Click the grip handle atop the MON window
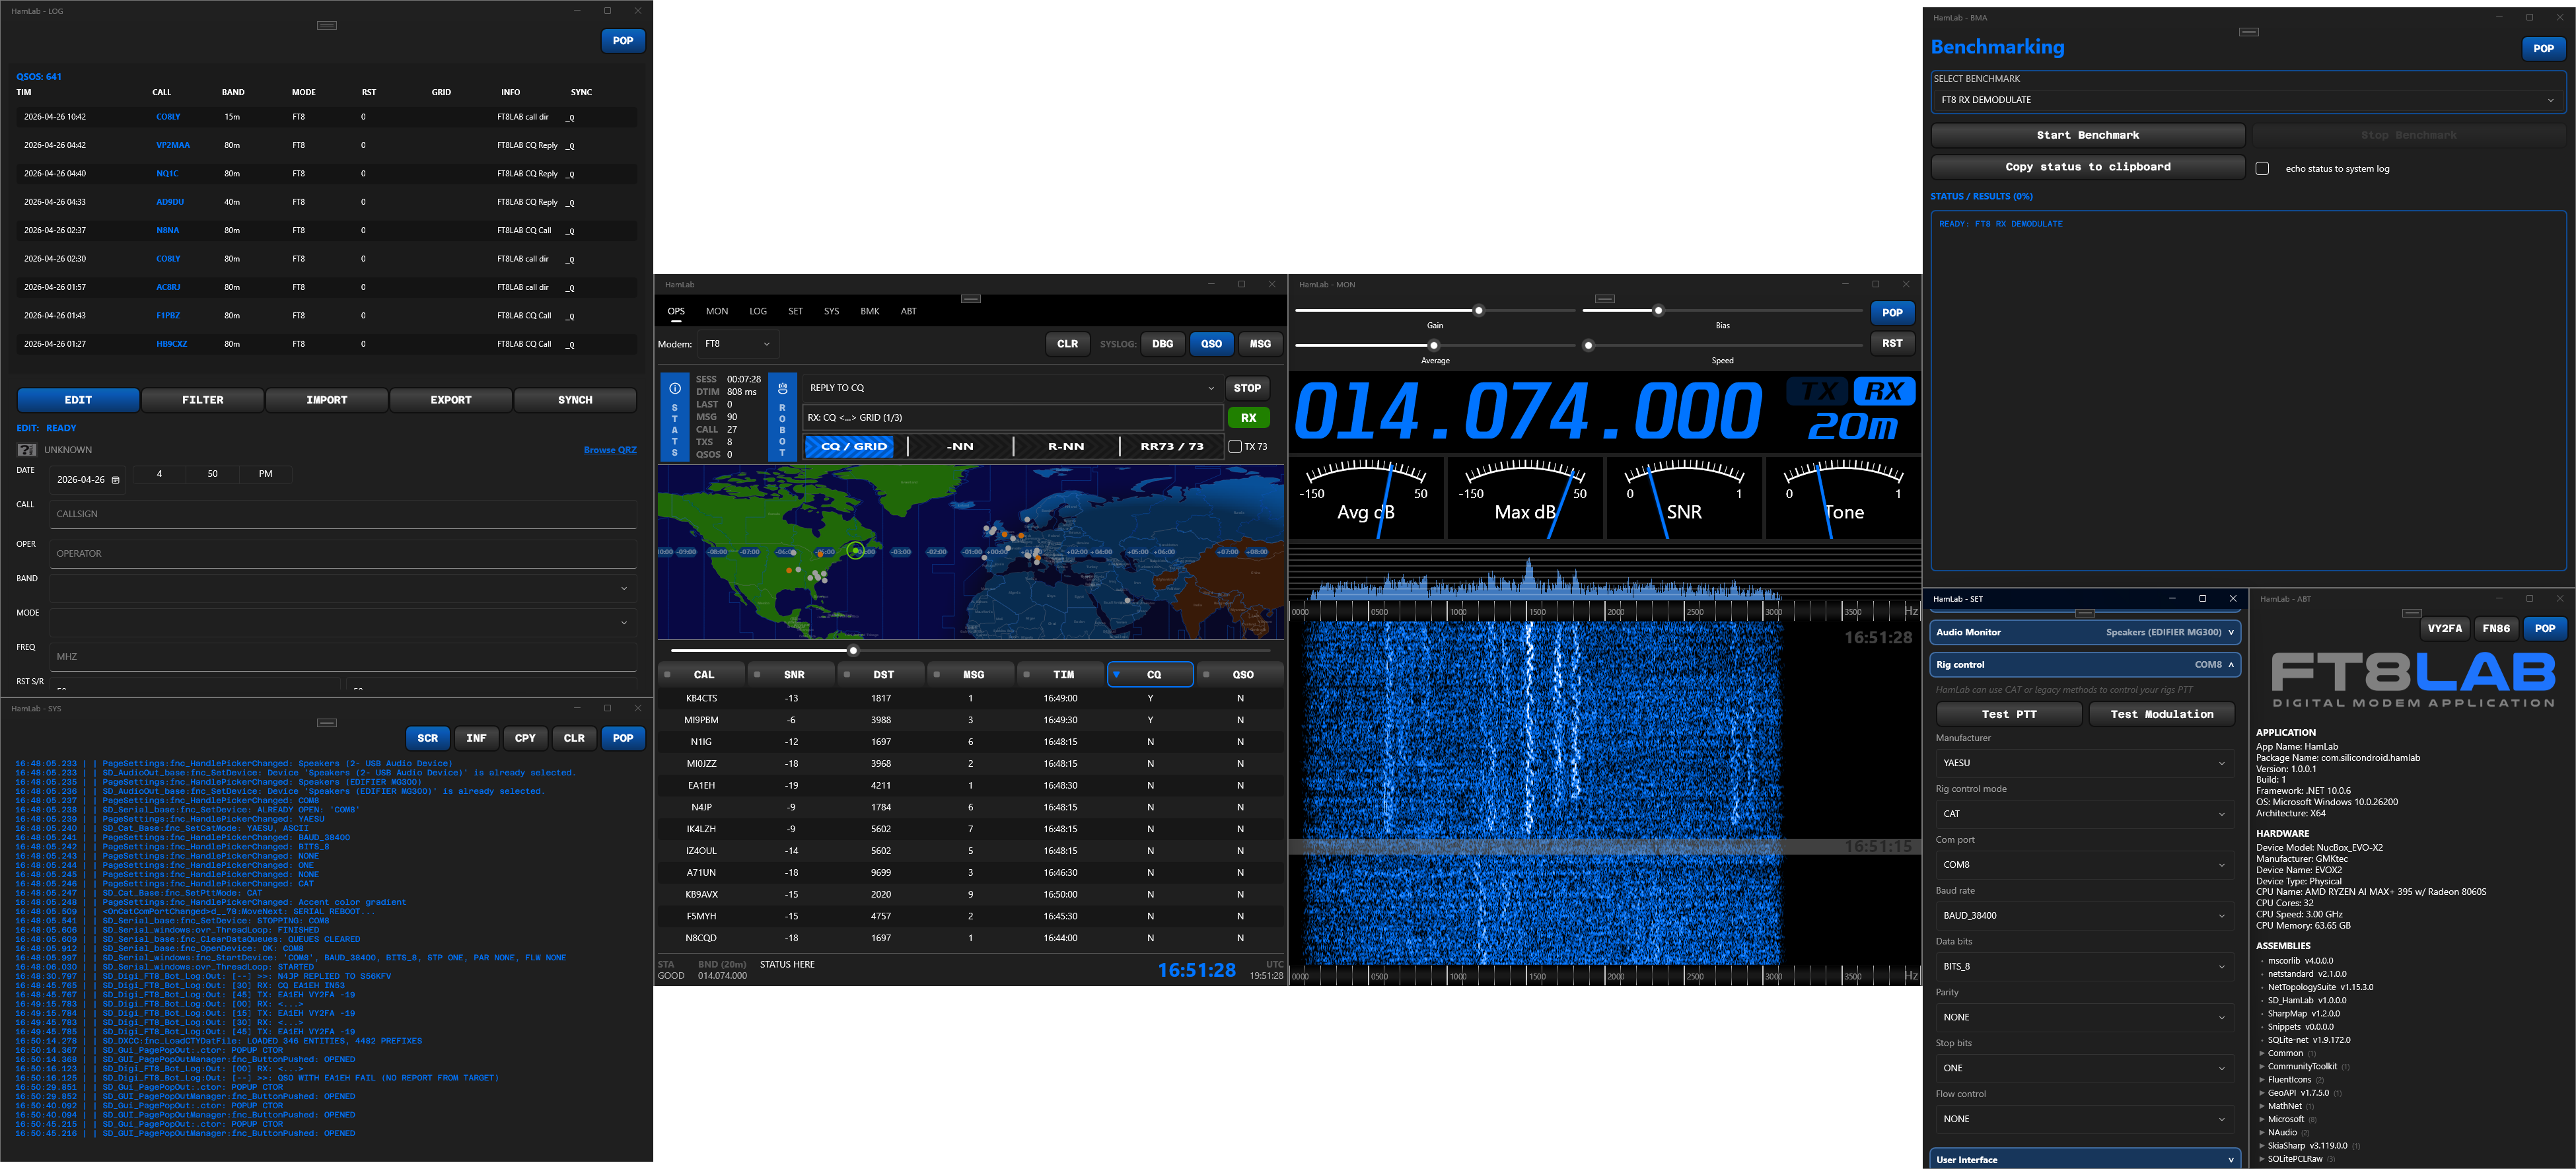Viewport: 2576px width, 1169px height. 1605,299
